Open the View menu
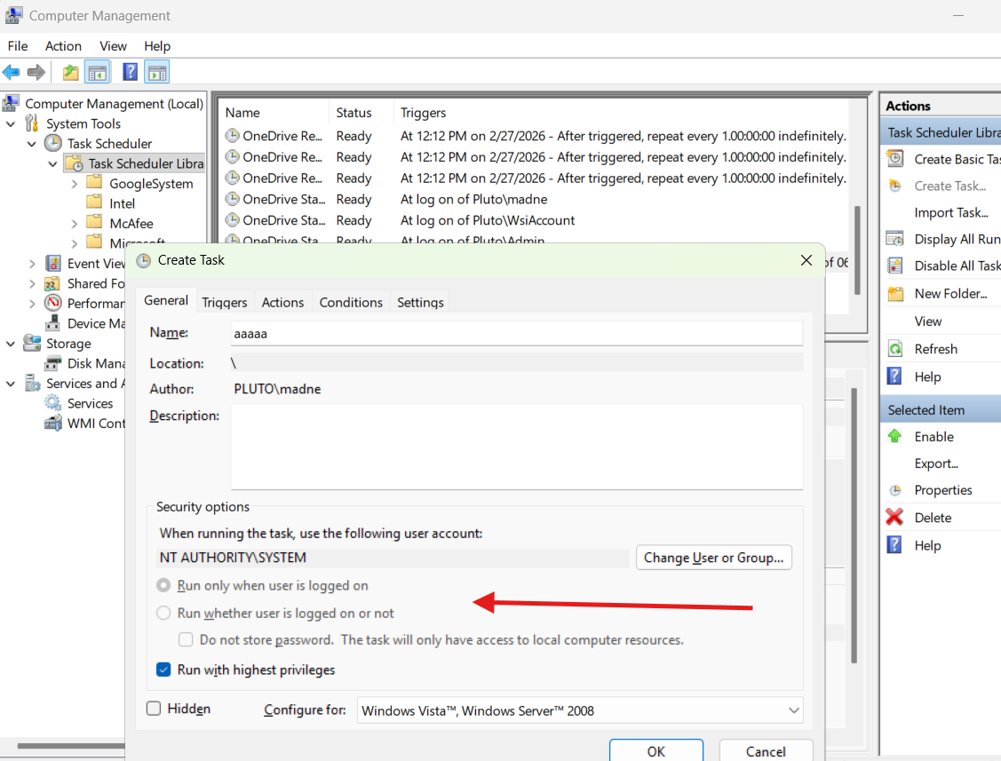1001x761 pixels. [x=113, y=46]
